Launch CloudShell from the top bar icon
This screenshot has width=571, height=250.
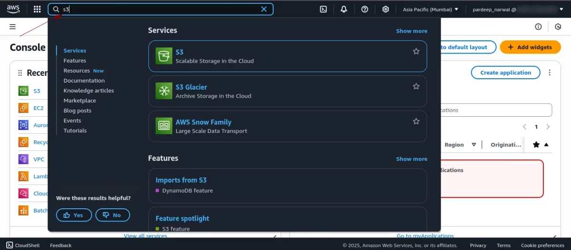click(323, 9)
